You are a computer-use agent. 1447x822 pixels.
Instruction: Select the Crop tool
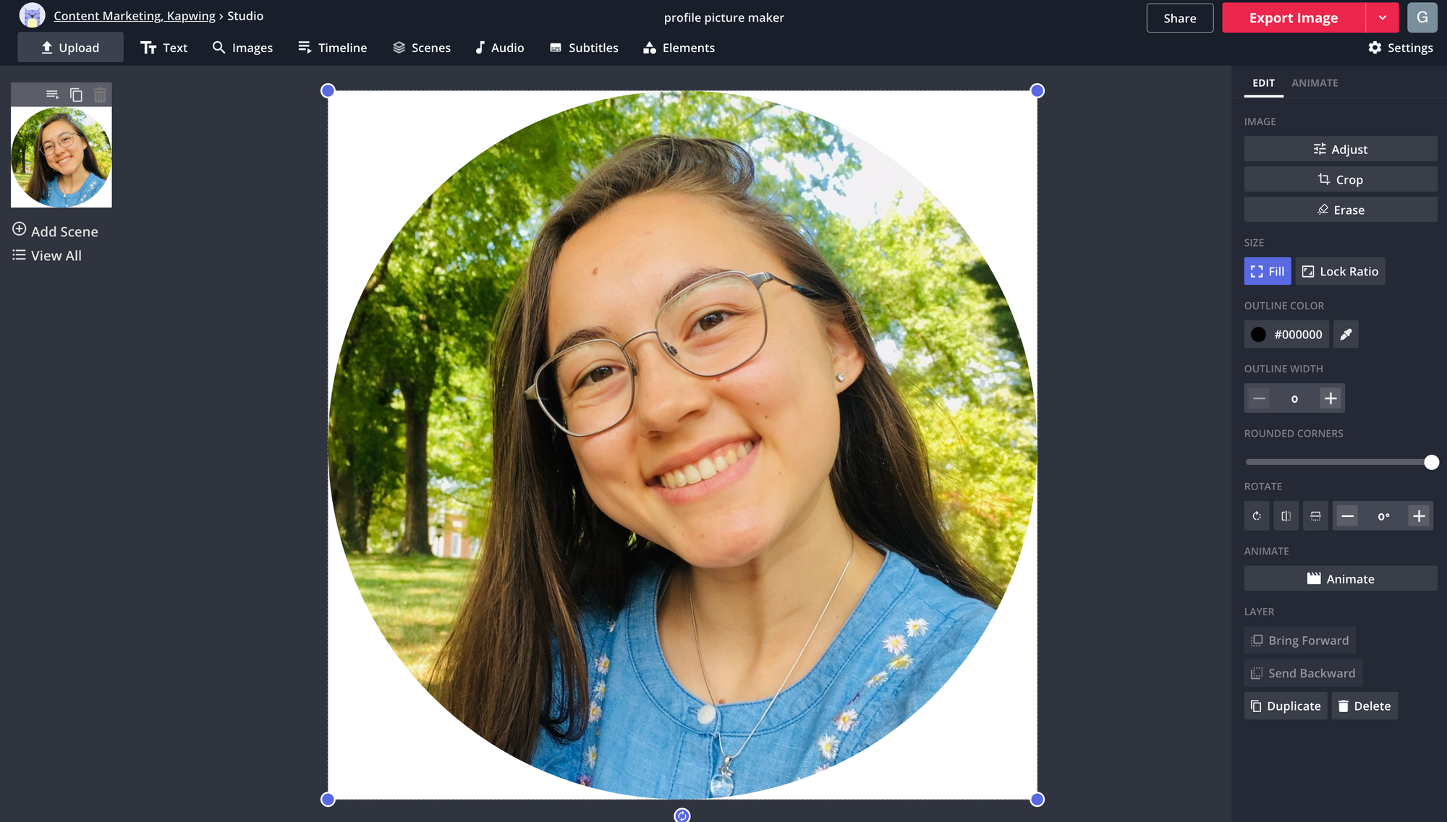pyautogui.click(x=1340, y=179)
